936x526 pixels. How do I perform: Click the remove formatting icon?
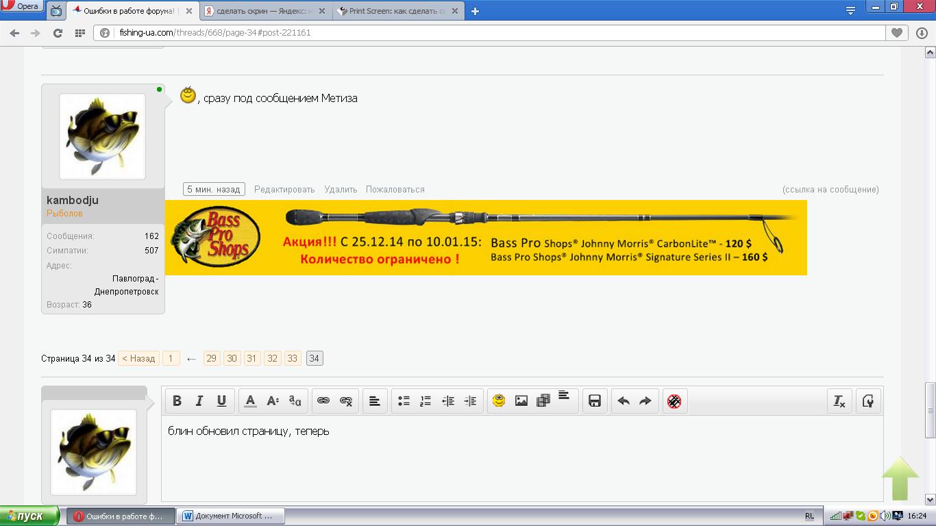click(x=839, y=401)
